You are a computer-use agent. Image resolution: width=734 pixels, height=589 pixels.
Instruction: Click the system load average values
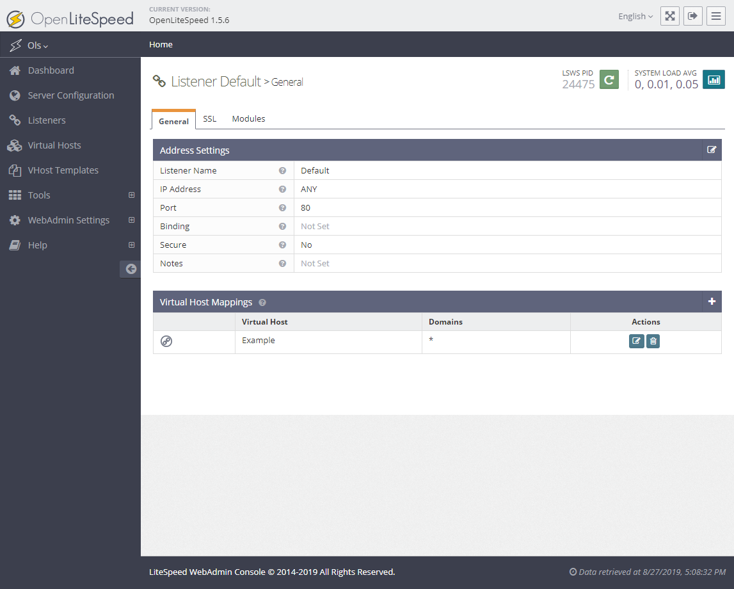coord(666,85)
